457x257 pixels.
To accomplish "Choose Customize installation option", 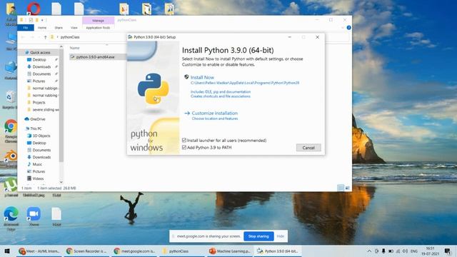I will tap(214, 113).
